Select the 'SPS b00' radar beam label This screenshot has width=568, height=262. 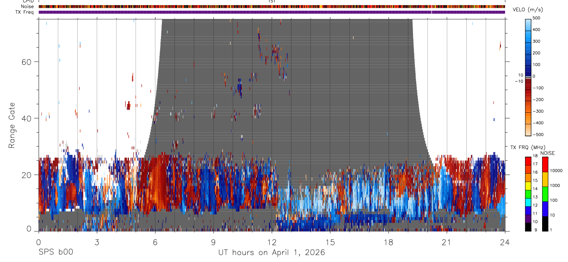[56, 252]
